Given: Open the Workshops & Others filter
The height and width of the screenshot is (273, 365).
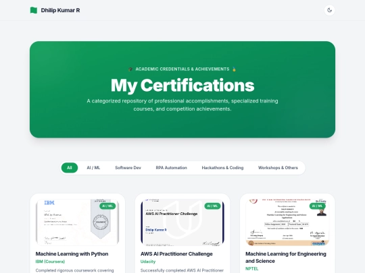Looking at the screenshot, I should tap(278, 168).
